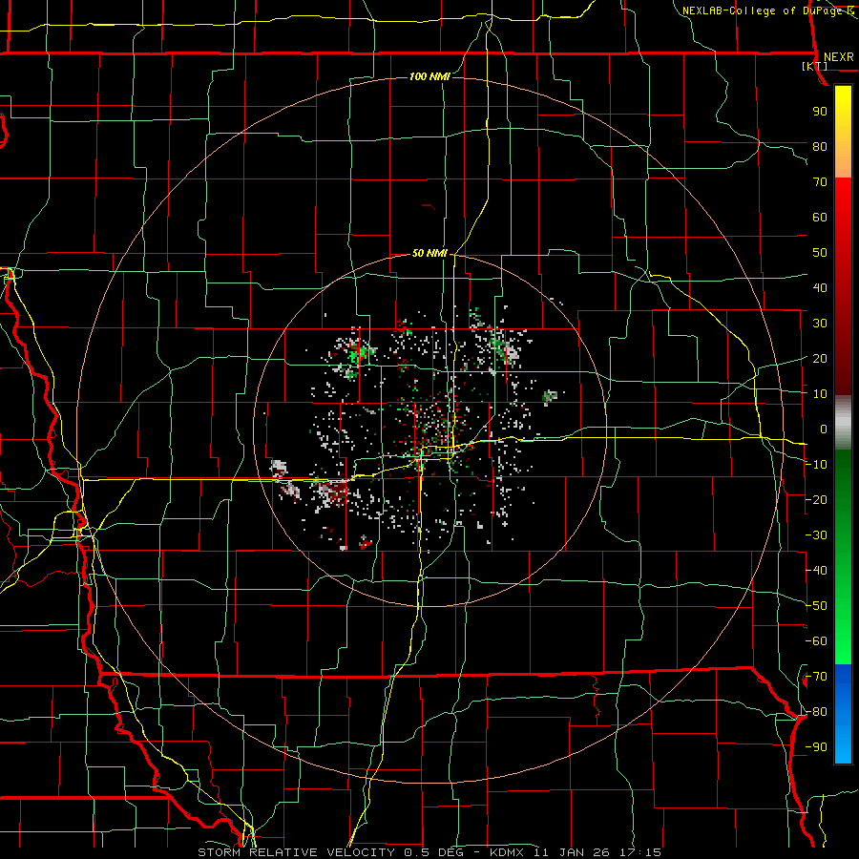Click the 30 value on the velocity scale

tap(820, 324)
